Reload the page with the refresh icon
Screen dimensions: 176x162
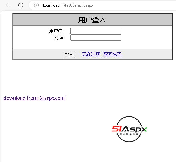(21, 5)
